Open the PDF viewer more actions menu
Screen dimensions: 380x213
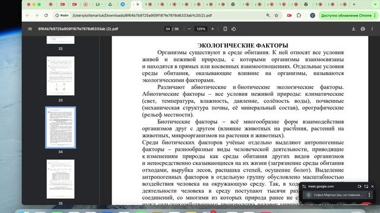(372, 29)
